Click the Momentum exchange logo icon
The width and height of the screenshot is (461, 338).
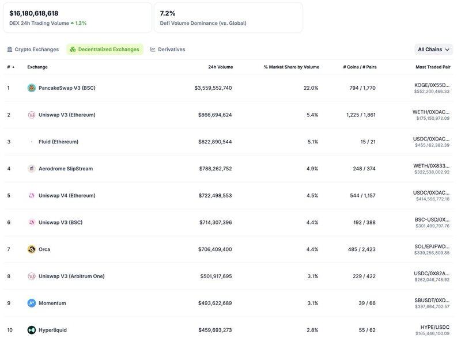coord(32,303)
